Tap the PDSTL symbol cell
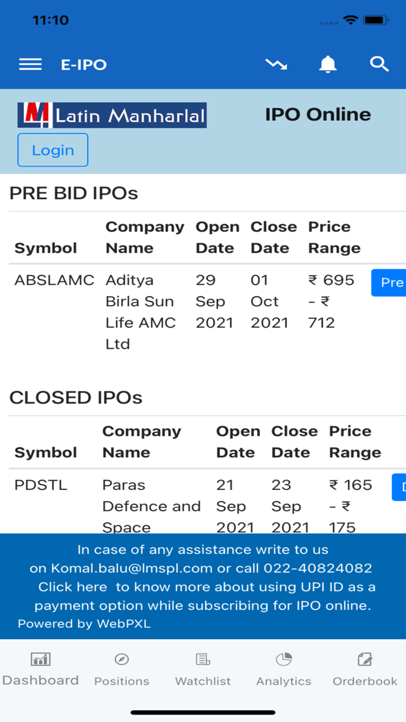 click(x=41, y=485)
